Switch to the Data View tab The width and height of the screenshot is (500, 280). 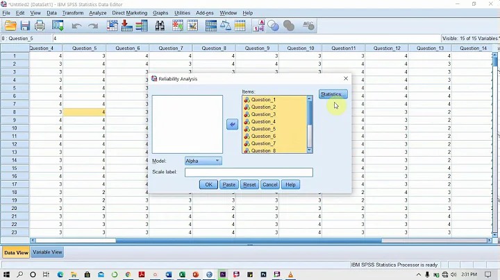click(16, 252)
